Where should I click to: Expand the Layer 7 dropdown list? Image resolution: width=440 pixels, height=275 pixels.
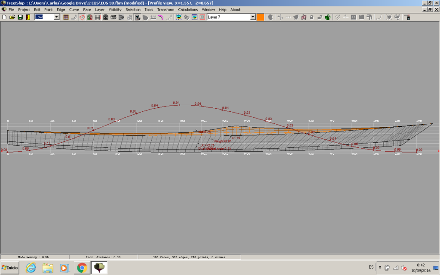tap(253, 17)
